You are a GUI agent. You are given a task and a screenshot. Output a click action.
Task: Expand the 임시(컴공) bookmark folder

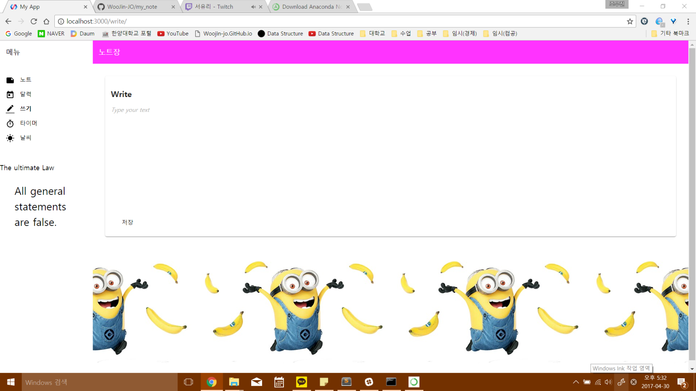(x=500, y=33)
